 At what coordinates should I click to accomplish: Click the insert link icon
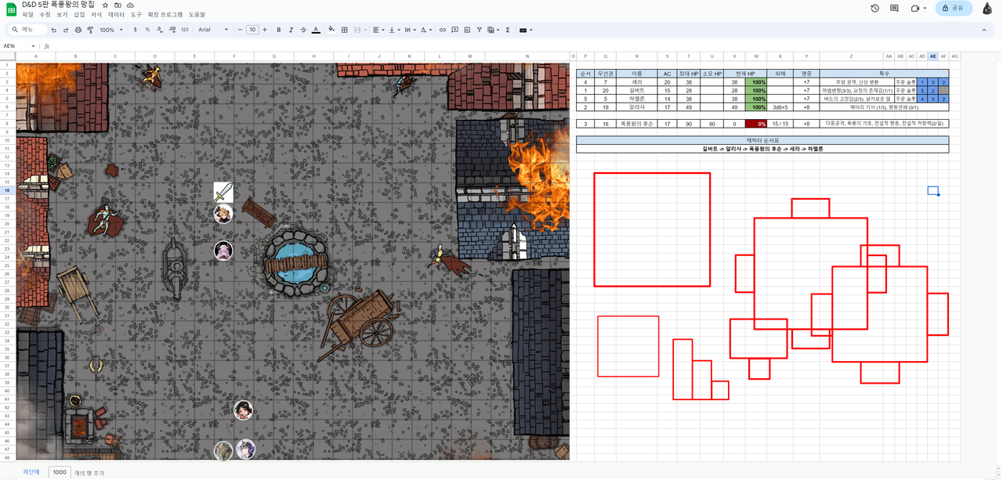(x=442, y=30)
